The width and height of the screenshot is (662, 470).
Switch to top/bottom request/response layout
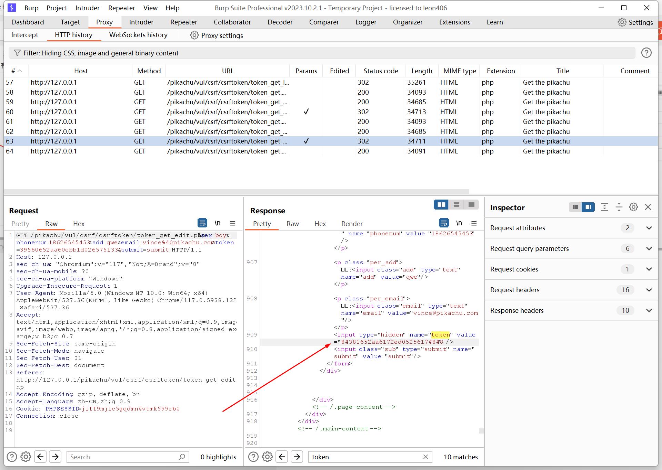pyautogui.click(x=456, y=205)
